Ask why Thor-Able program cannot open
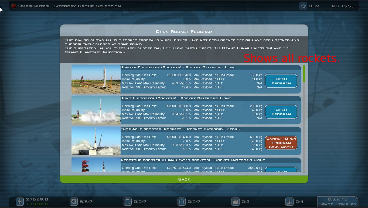Image resolution: width=368 pixels, height=208 pixels. 281,143
